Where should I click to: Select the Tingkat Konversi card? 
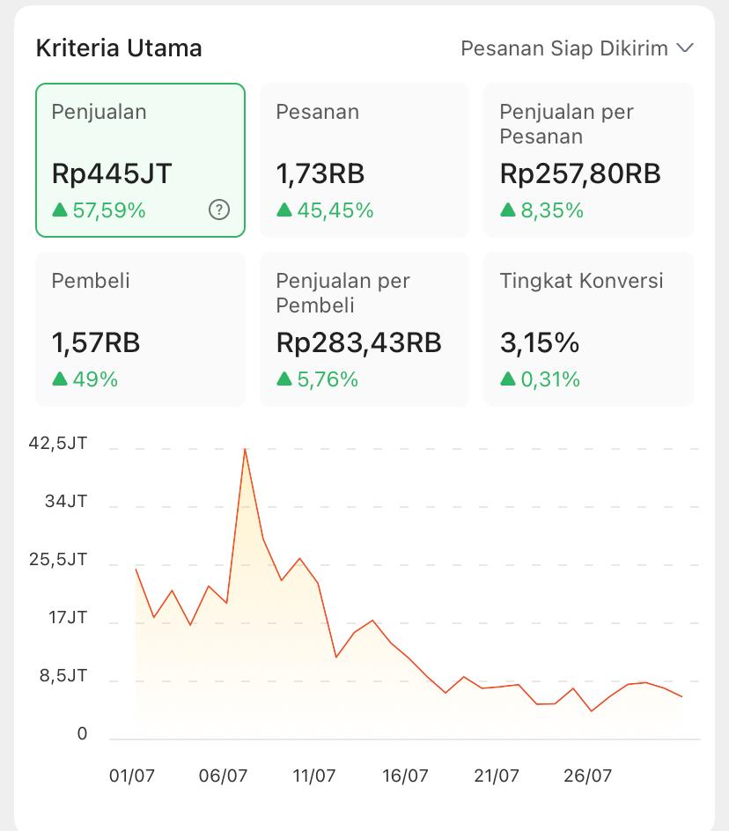click(x=588, y=329)
